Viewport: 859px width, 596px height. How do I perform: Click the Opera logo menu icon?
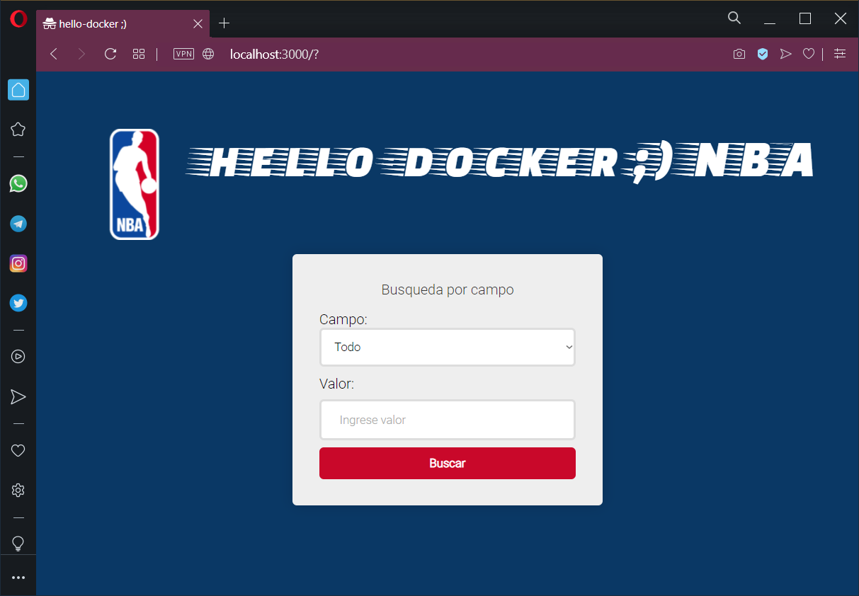(18, 19)
